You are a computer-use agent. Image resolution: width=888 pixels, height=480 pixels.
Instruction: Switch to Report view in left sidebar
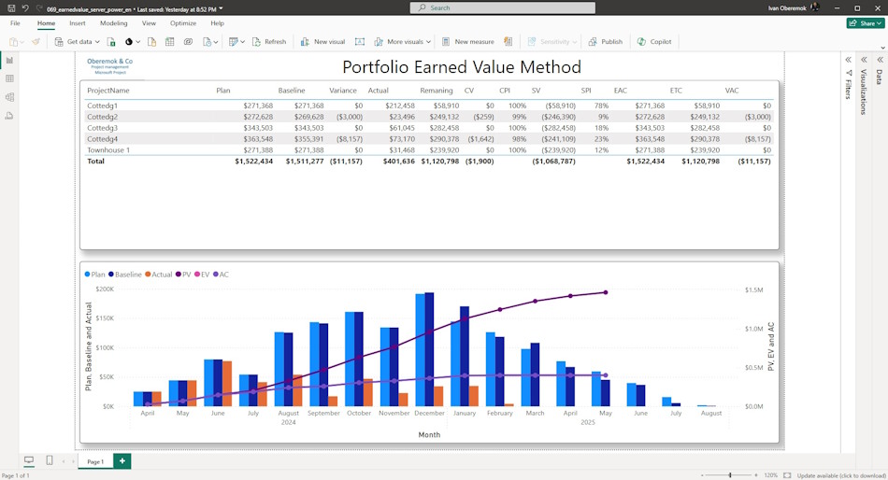pos(9,60)
